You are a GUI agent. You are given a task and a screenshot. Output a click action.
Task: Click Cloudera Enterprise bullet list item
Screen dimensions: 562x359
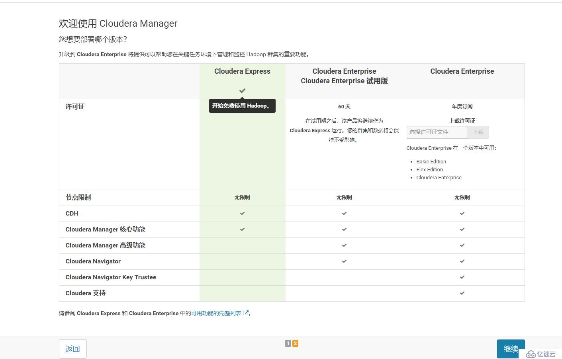[439, 177]
